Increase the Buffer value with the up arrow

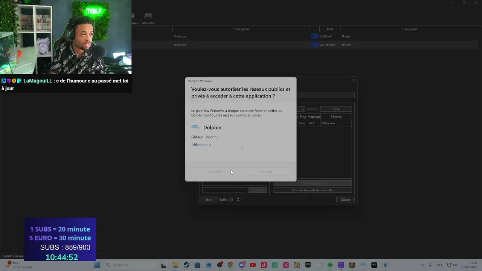[238, 198]
